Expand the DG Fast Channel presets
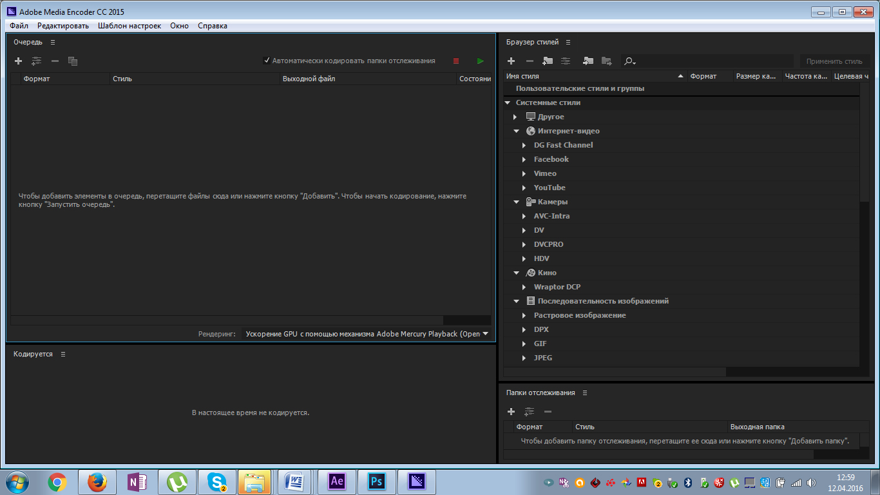This screenshot has width=880, height=495. tap(524, 145)
